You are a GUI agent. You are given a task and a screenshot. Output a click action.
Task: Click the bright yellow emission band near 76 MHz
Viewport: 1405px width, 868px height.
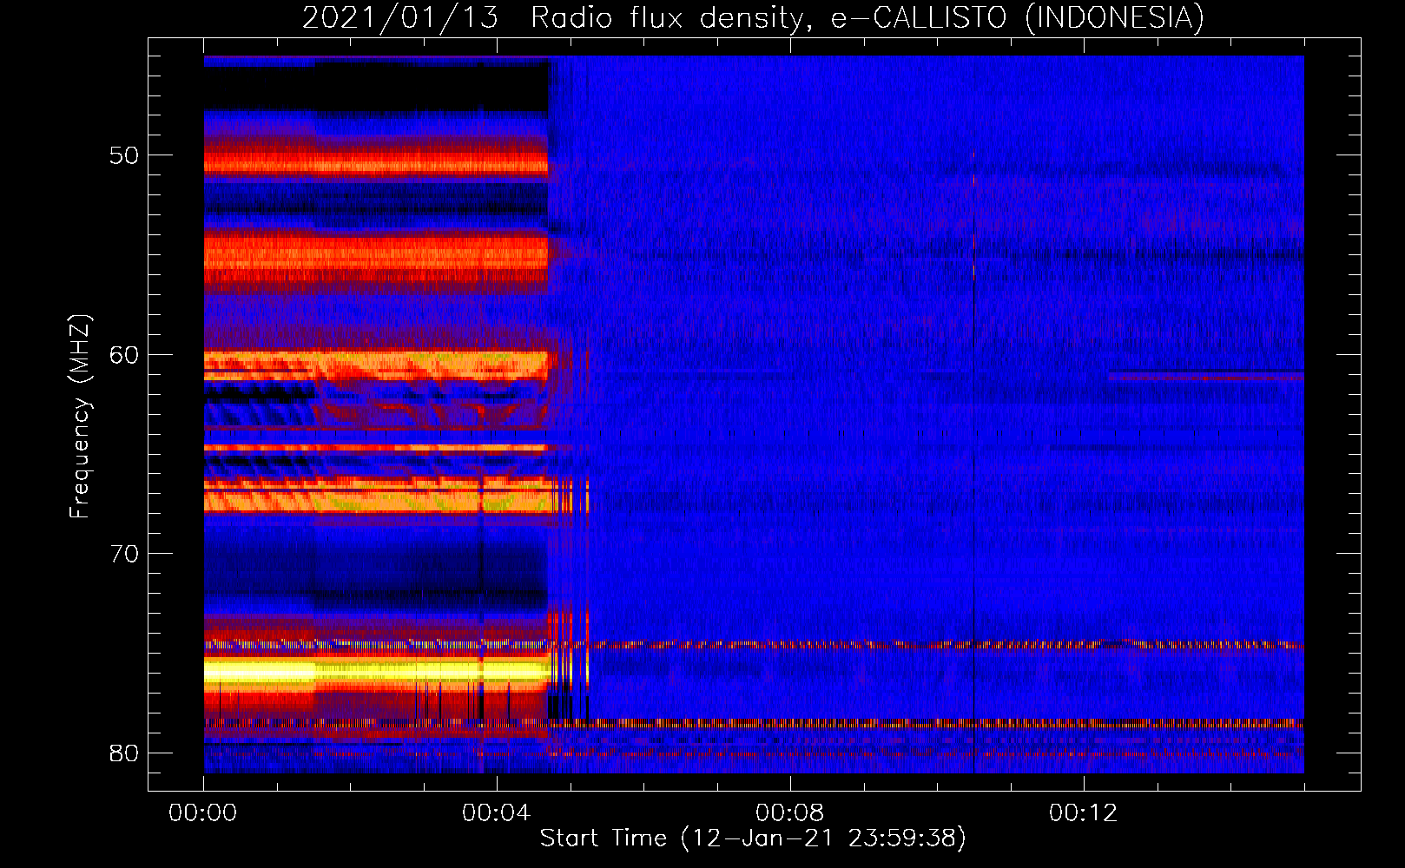pos(376,671)
